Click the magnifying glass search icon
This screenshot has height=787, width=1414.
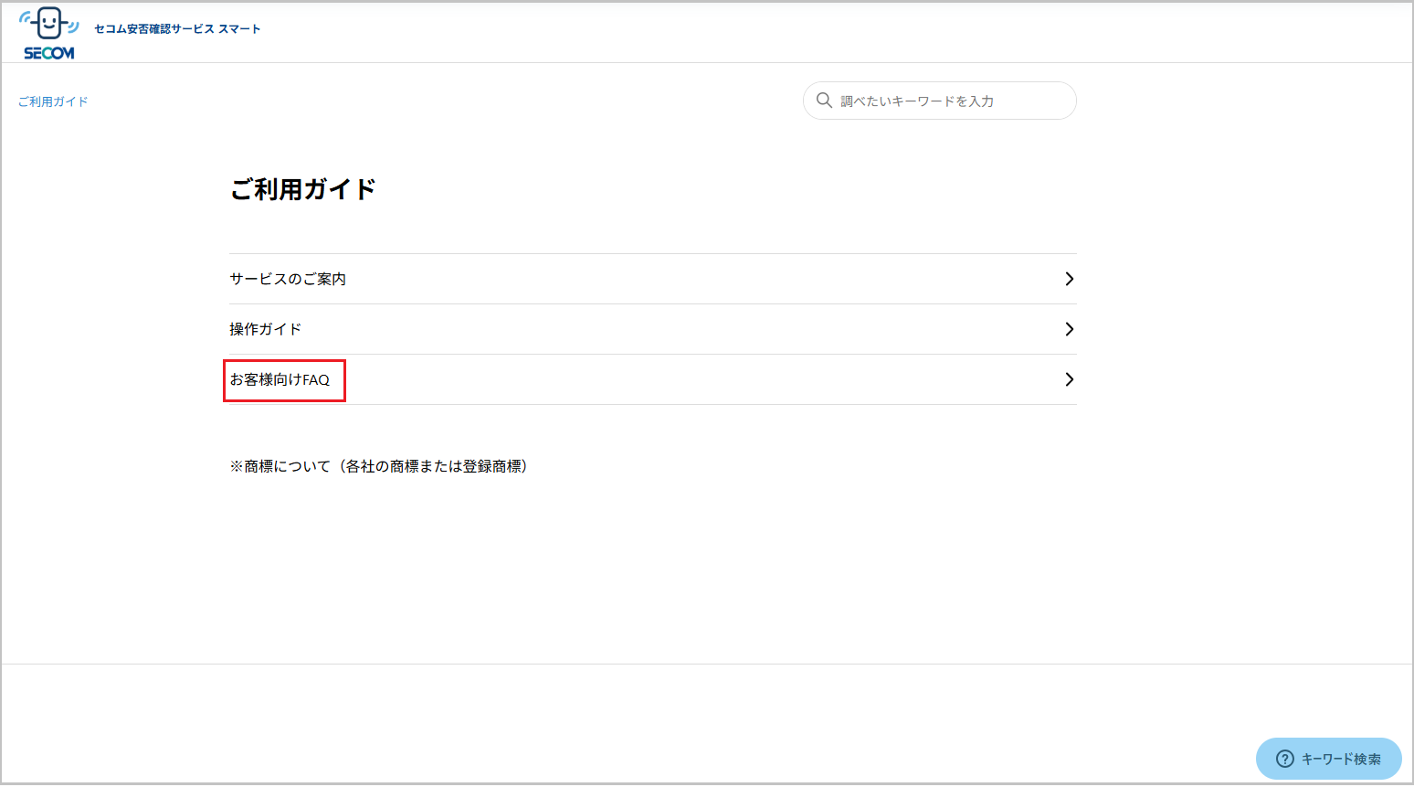[824, 101]
